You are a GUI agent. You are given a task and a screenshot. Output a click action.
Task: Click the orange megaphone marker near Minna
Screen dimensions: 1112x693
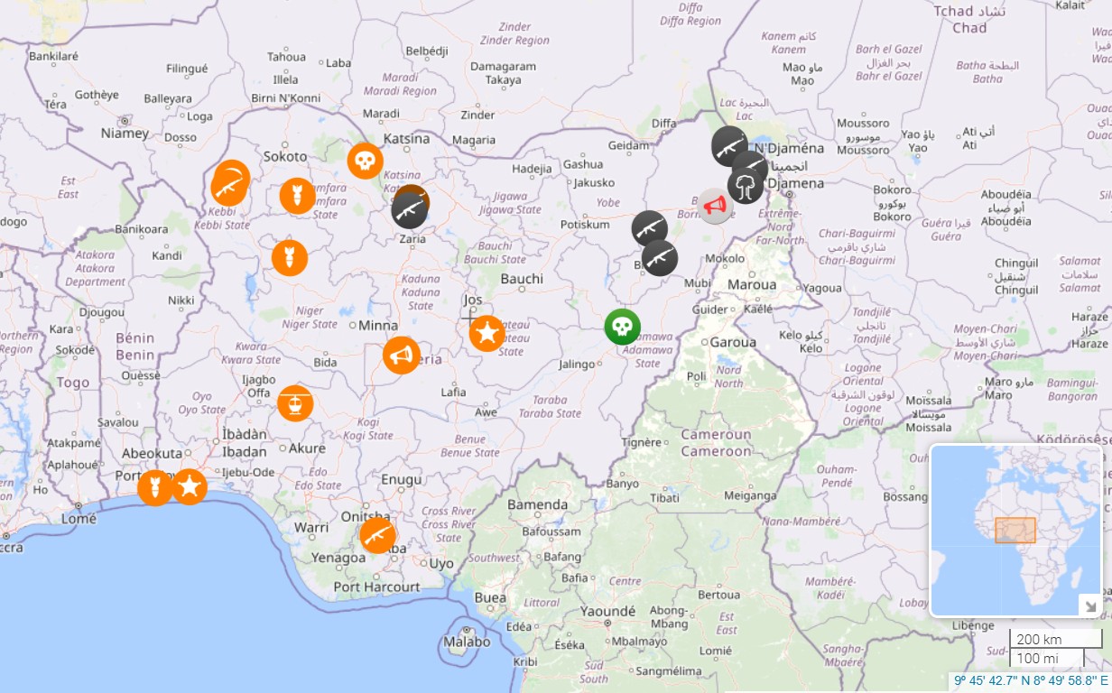402,356
